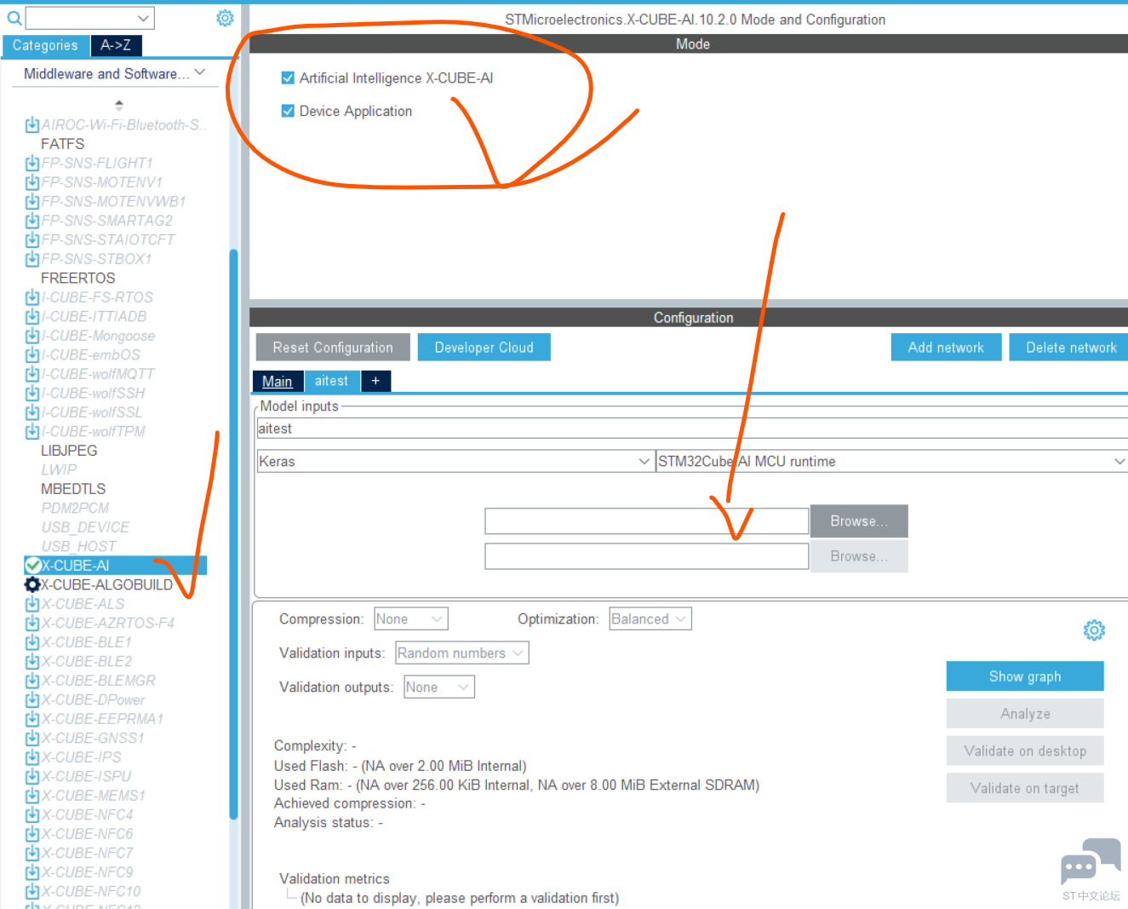1128x909 pixels.
Task: Click the download icon beside X-CUBE-GNSS1
Action: (x=32, y=739)
